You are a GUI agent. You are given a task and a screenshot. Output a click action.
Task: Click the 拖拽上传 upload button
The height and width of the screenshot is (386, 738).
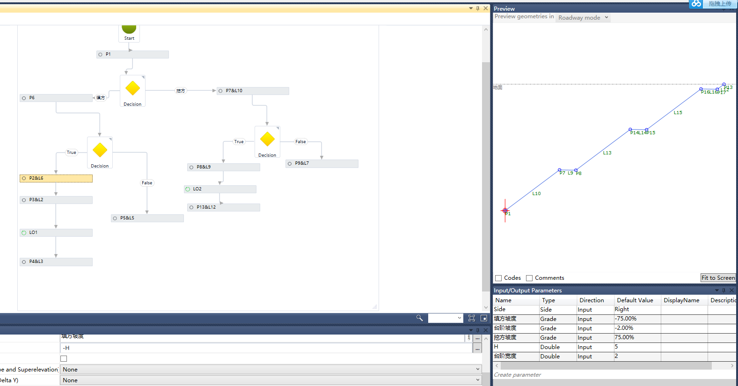[x=720, y=4]
